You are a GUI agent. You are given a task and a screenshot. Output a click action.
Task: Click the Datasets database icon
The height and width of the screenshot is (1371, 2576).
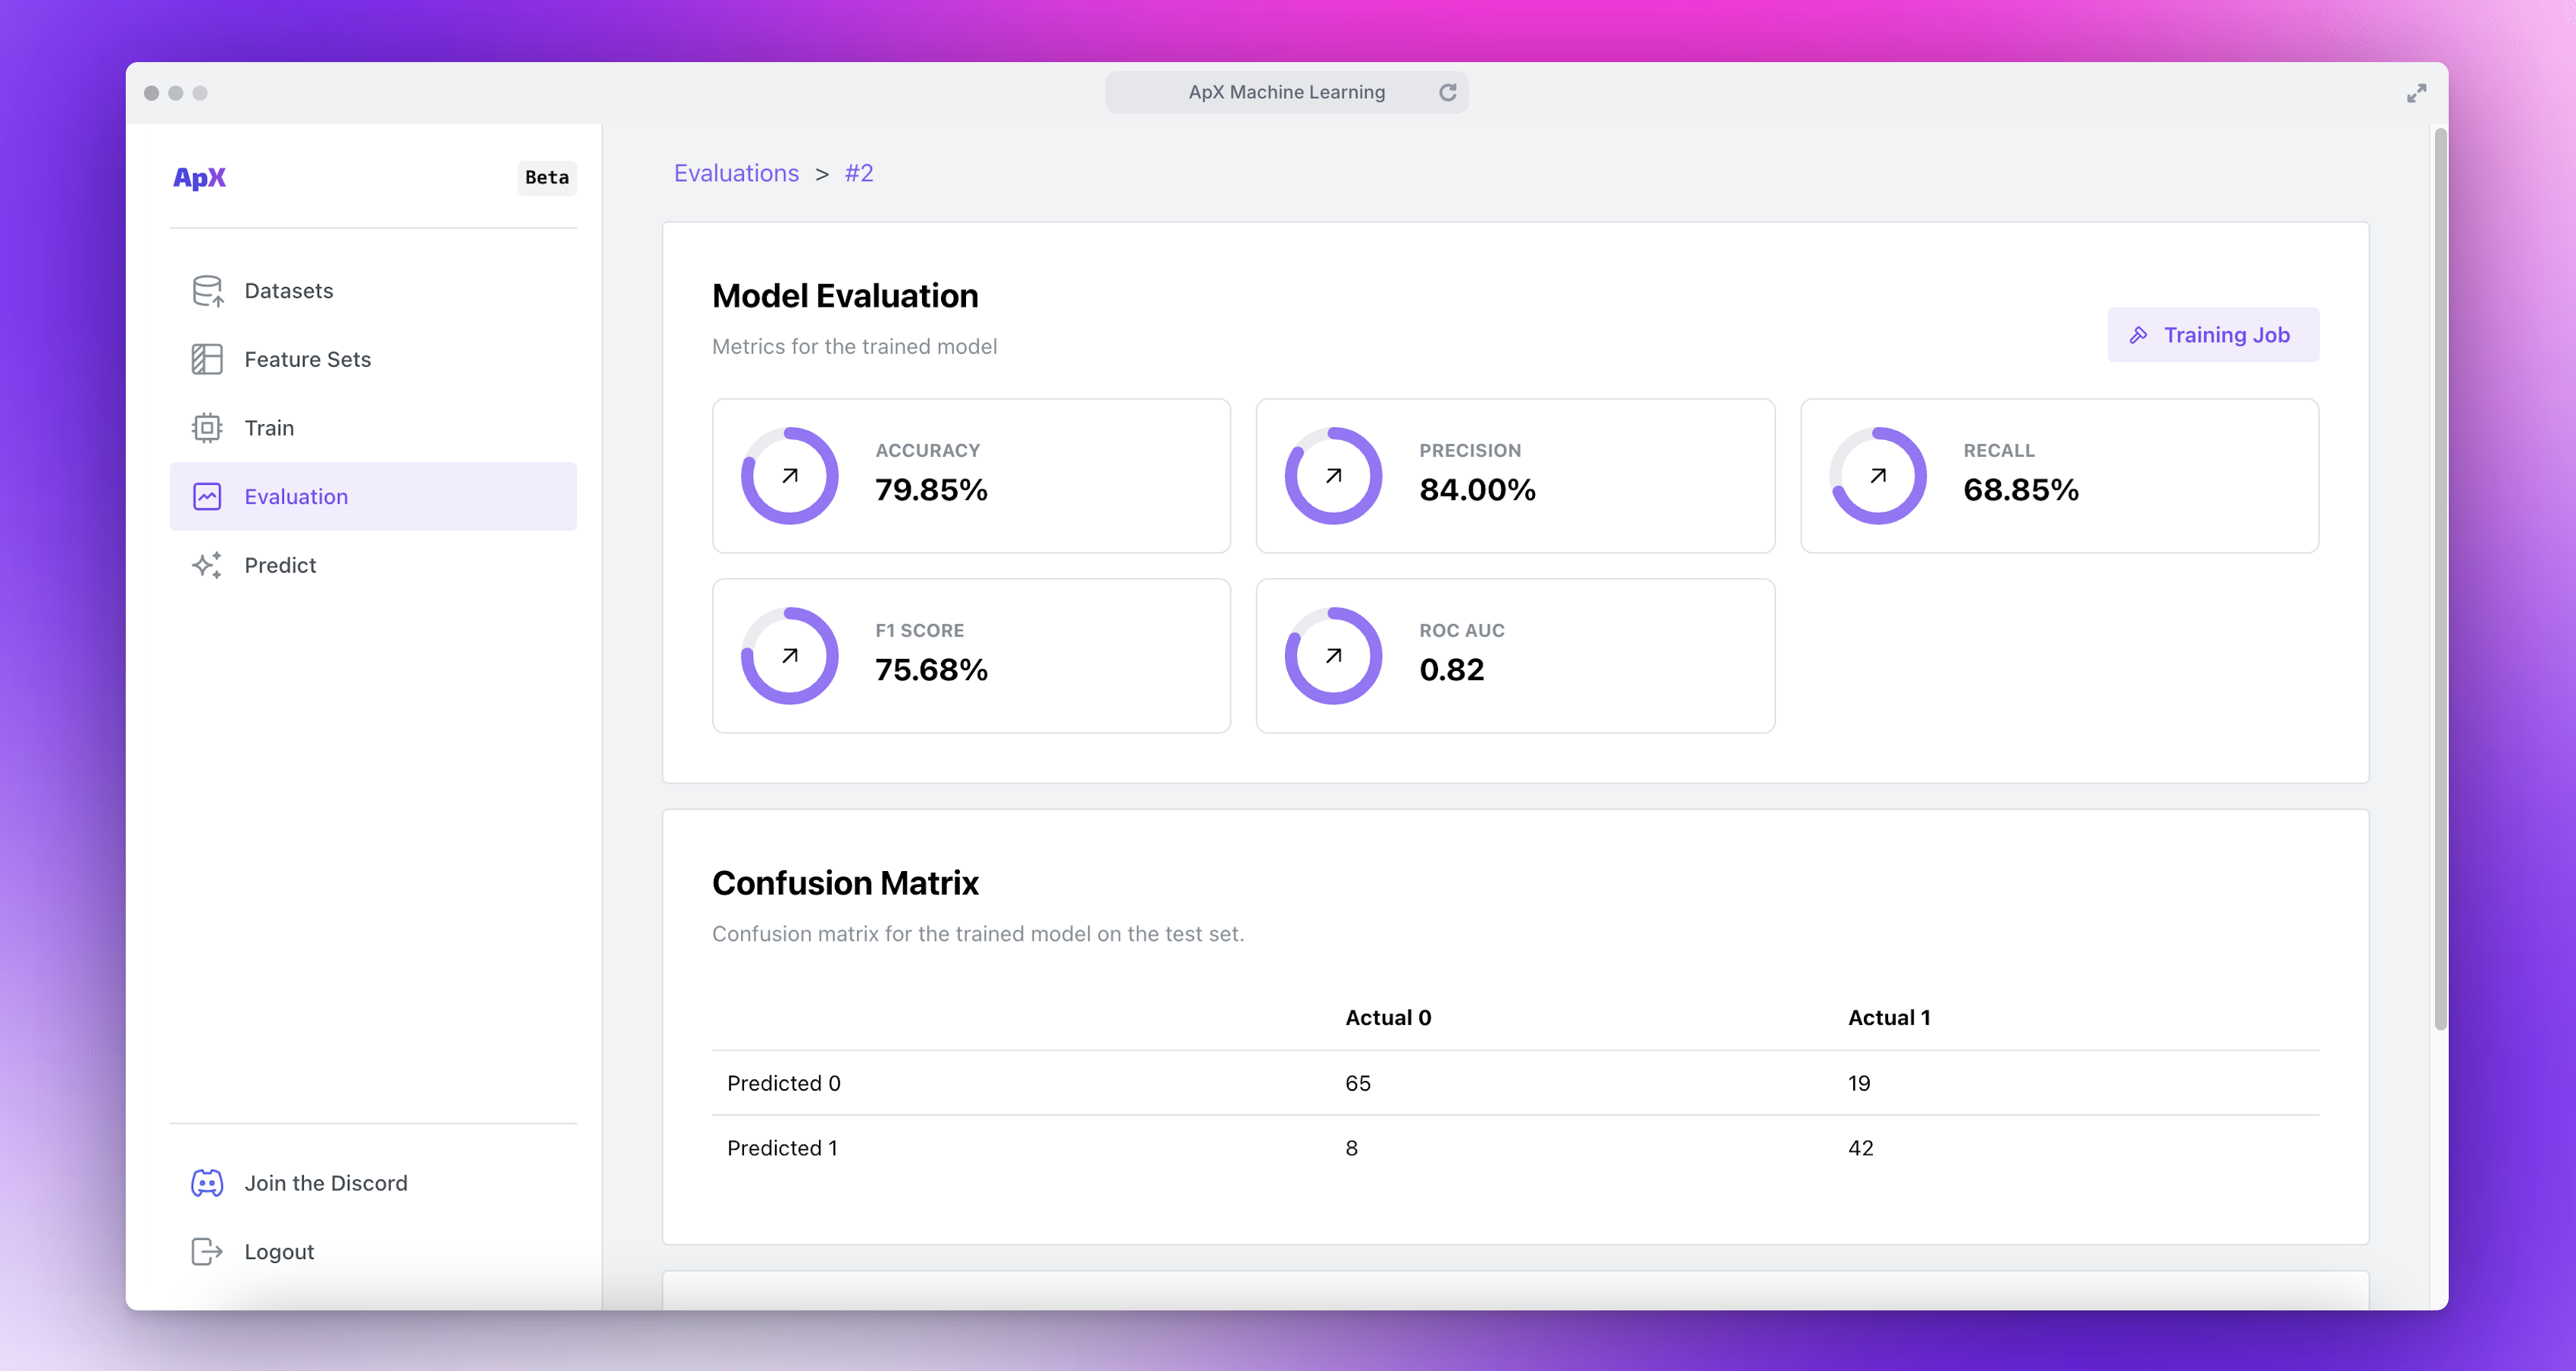click(x=207, y=291)
